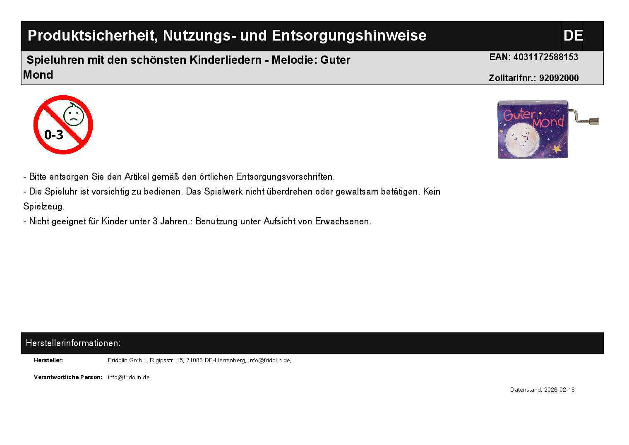Click the smiling moon face on music box
Viewport: 629px width, 445px height.
tap(521, 139)
